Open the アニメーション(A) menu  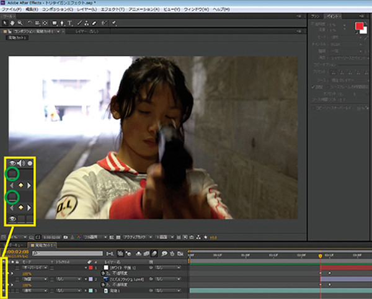point(144,9)
